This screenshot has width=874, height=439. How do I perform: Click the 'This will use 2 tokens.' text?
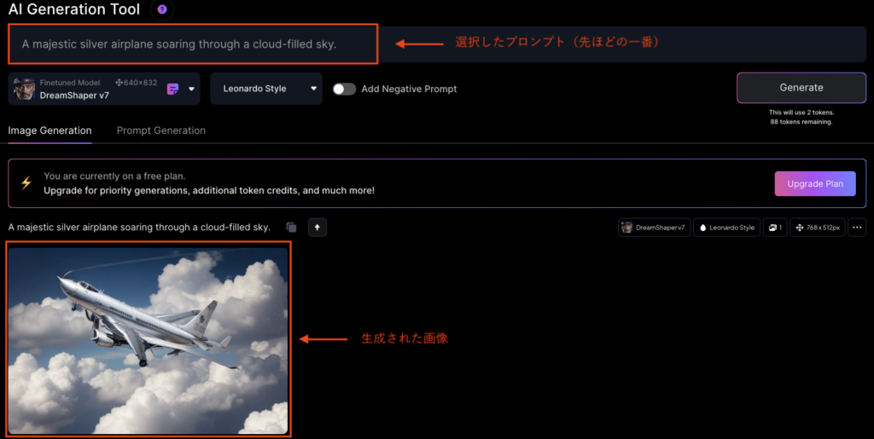801,113
